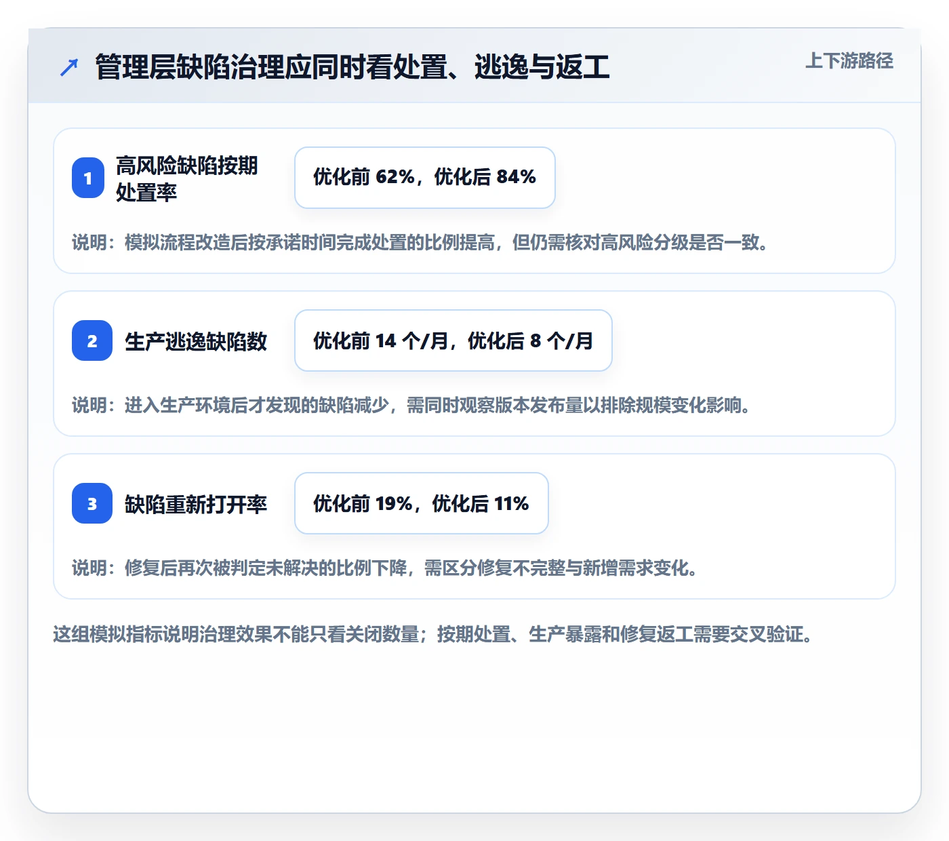The image size is (949, 841).
Task: Select the title 管理层缺陷治理应同时看处置、逃逸与返工
Action: pos(352,67)
